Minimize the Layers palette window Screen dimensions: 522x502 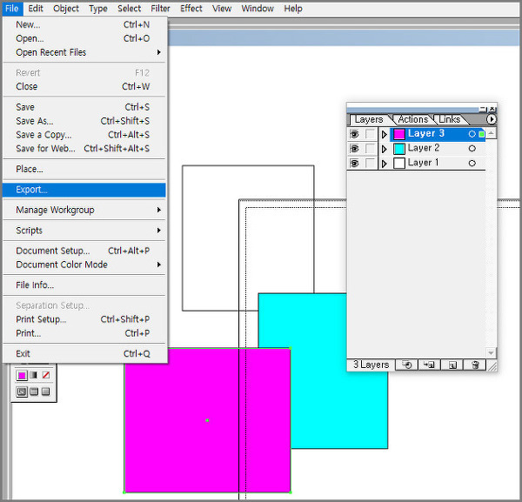click(483, 109)
